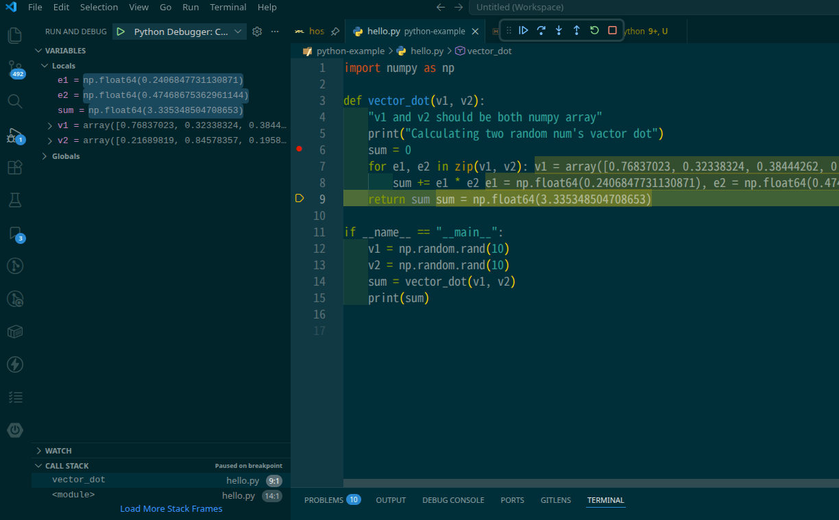This screenshot has width=839, height=520.
Task: Restart the debugging session
Action: tap(594, 31)
